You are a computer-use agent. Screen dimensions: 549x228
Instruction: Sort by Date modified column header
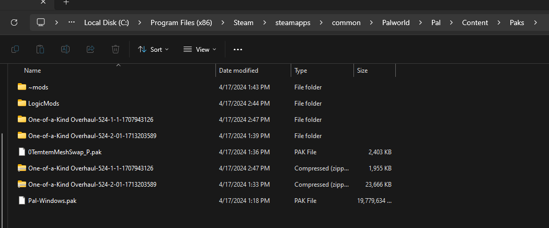click(x=238, y=71)
